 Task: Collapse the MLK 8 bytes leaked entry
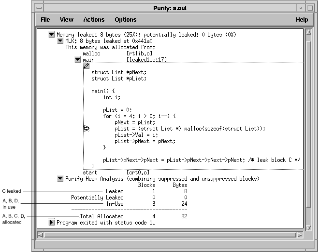[x=60, y=41]
